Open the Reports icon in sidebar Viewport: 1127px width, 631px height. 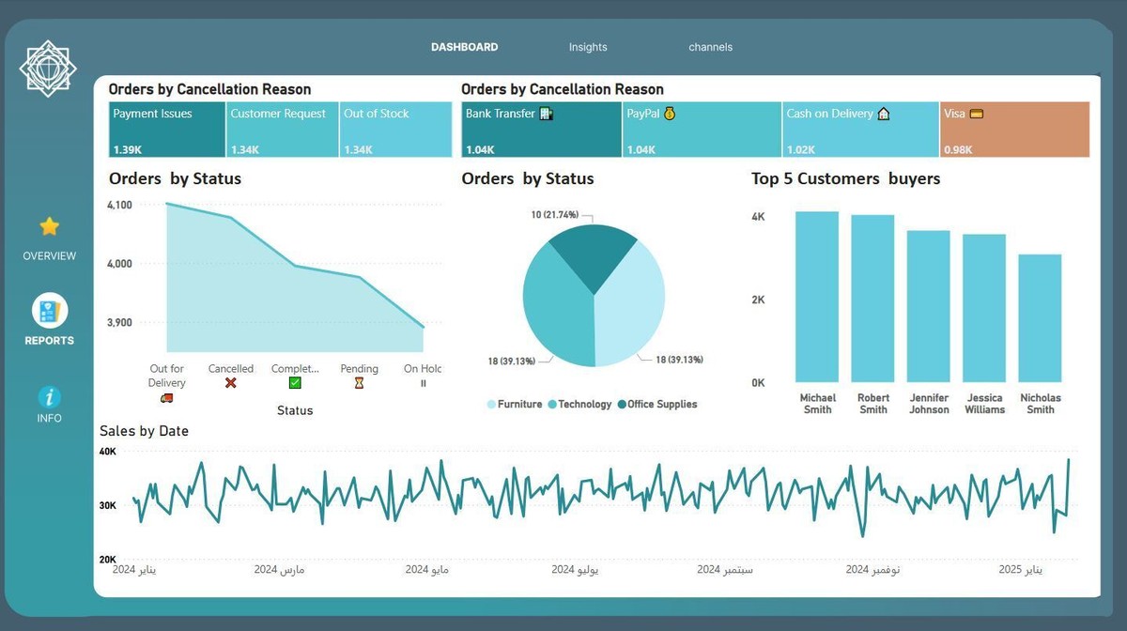click(x=50, y=311)
